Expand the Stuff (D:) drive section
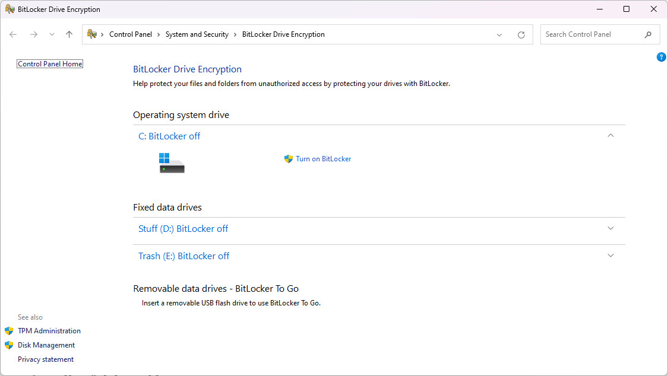The image size is (668, 376). (x=610, y=228)
